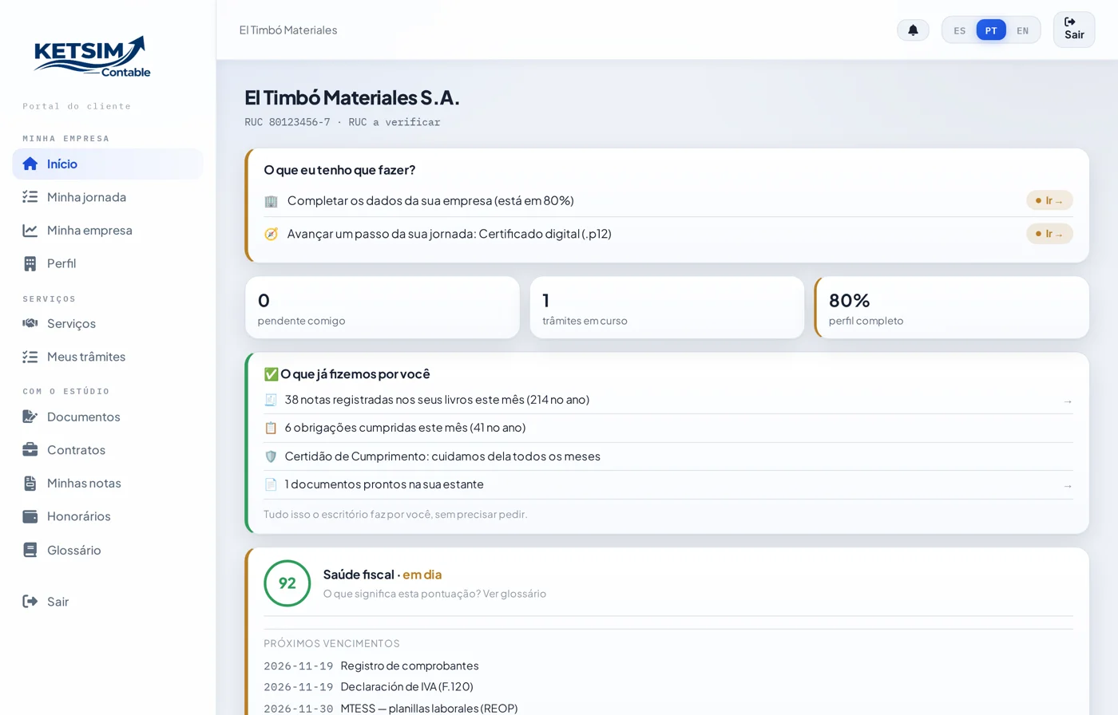Open Glossário book icon
Screen dimensions: 1118x715
pyautogui.click(x=30, y=550)
